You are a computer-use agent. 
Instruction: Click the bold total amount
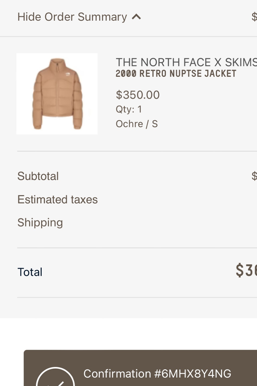pos(246,270)
